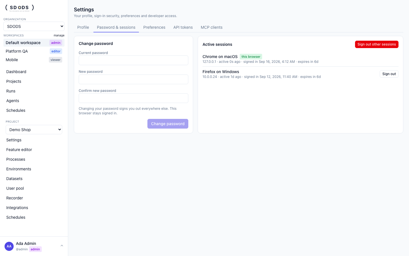
Task: Click the Change password button
Action: tap(168, 124)
